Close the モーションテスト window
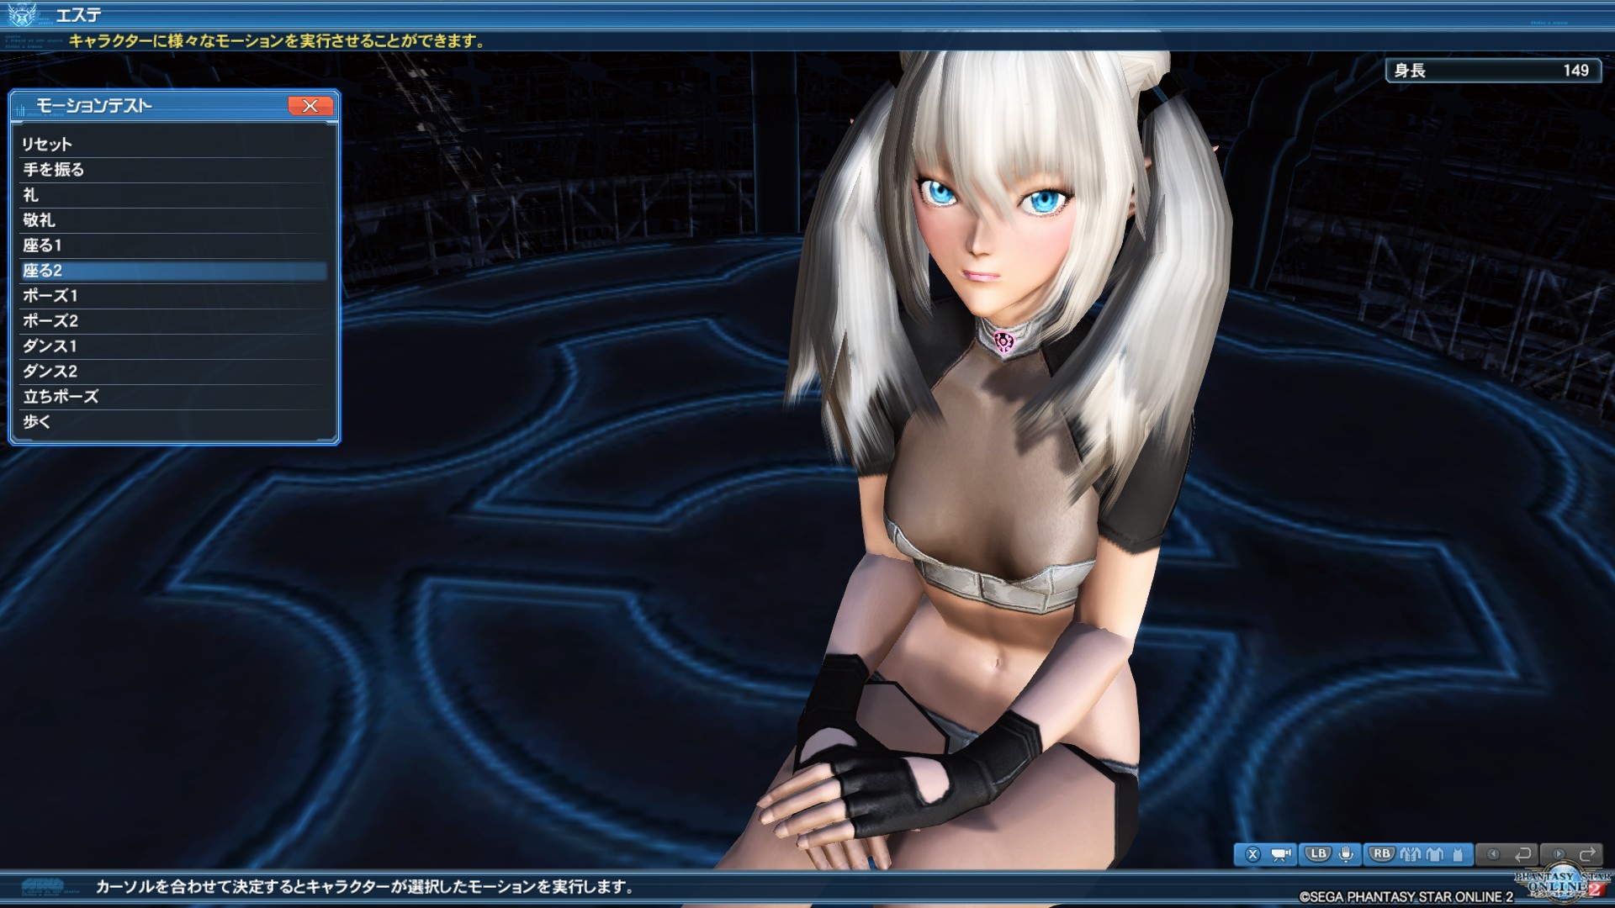This screenshot has height=908, width=1615. pos(310,105)
